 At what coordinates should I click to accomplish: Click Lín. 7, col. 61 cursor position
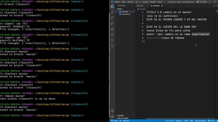pos(169,121)
